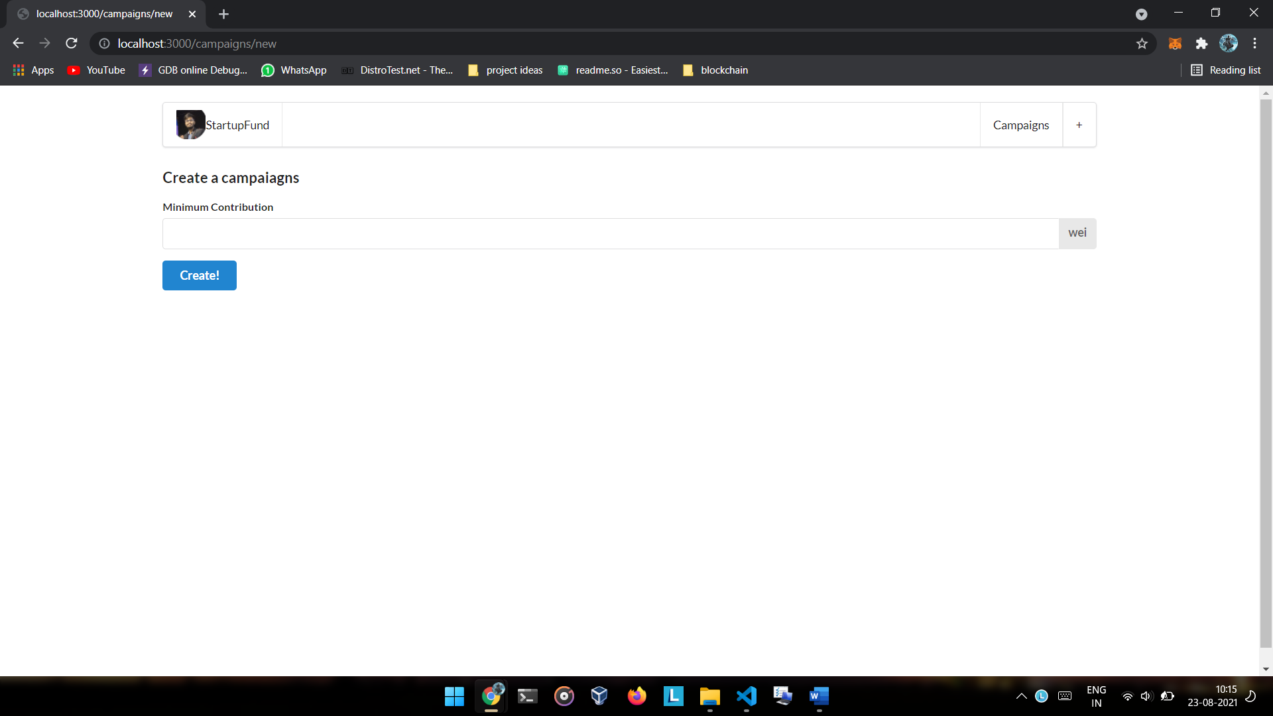The width and height of the screenshot is (1273, 716).
Task: Open Visual Studio Code from taskbar
Action: pyautogui.click(x=747, y=696)
